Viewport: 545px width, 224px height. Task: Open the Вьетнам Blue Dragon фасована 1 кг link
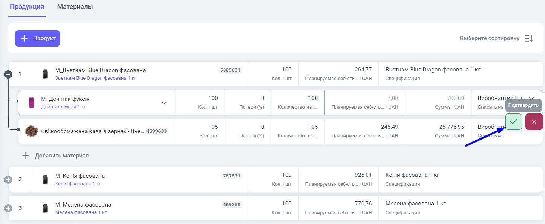click(x=96, y=78)
